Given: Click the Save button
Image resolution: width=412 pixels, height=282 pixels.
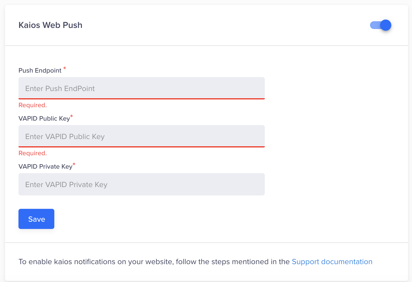Looking at the screenshot, I should point(36,219).
